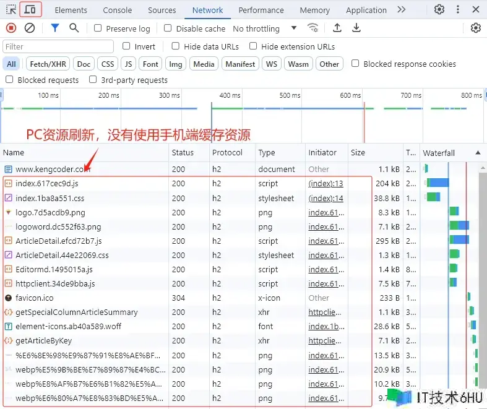Stop recording network log
487x409 pixels.
[x=11, y=28]
